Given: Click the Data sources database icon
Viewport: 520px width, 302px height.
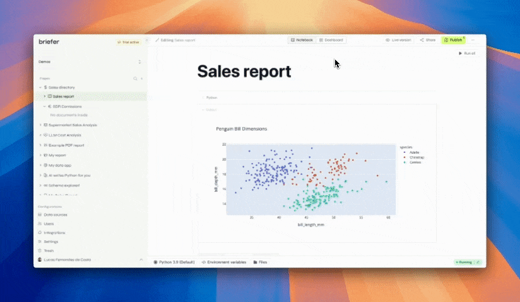Looking at the screenshot, I should (x=40, y=215).
